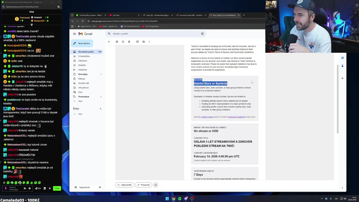Open Discord from the taskbar

click(x=186, y=199)
